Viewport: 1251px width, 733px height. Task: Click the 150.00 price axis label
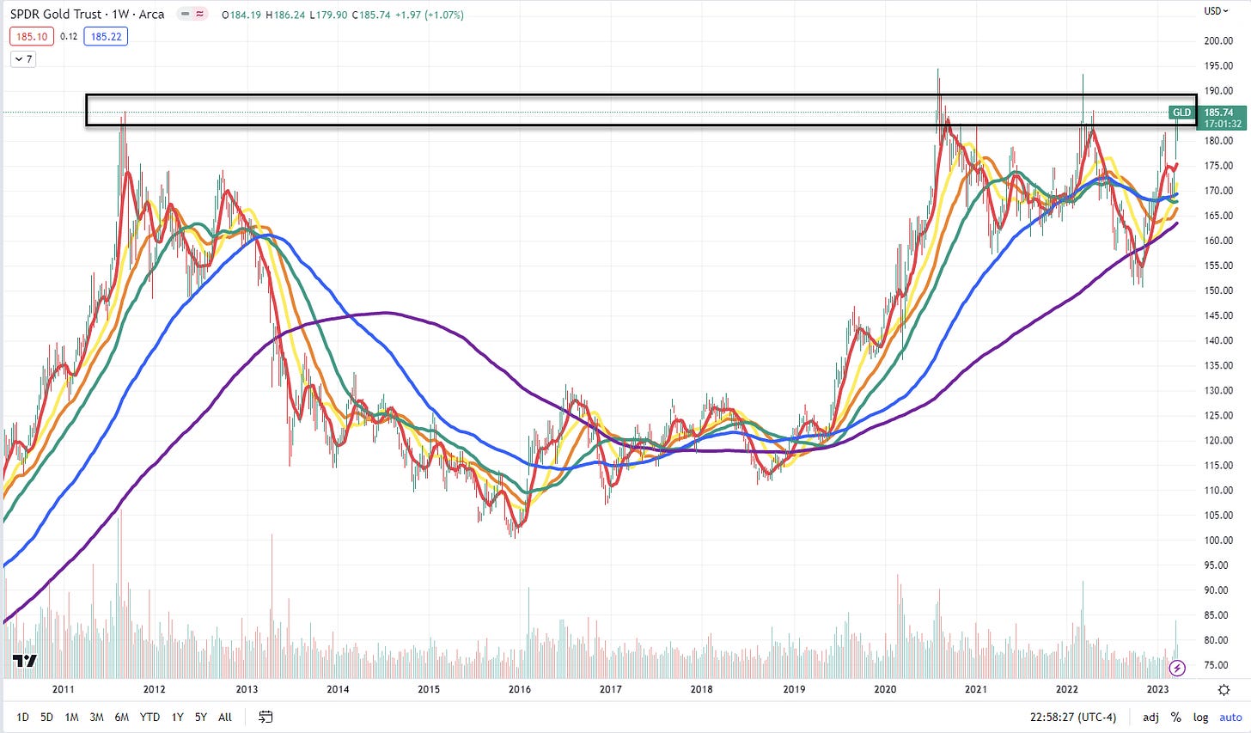[x=1218, y=290]
